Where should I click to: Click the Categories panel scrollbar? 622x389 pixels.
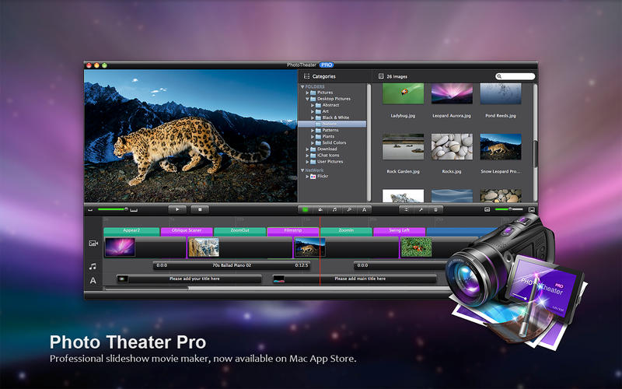(369, 142)
